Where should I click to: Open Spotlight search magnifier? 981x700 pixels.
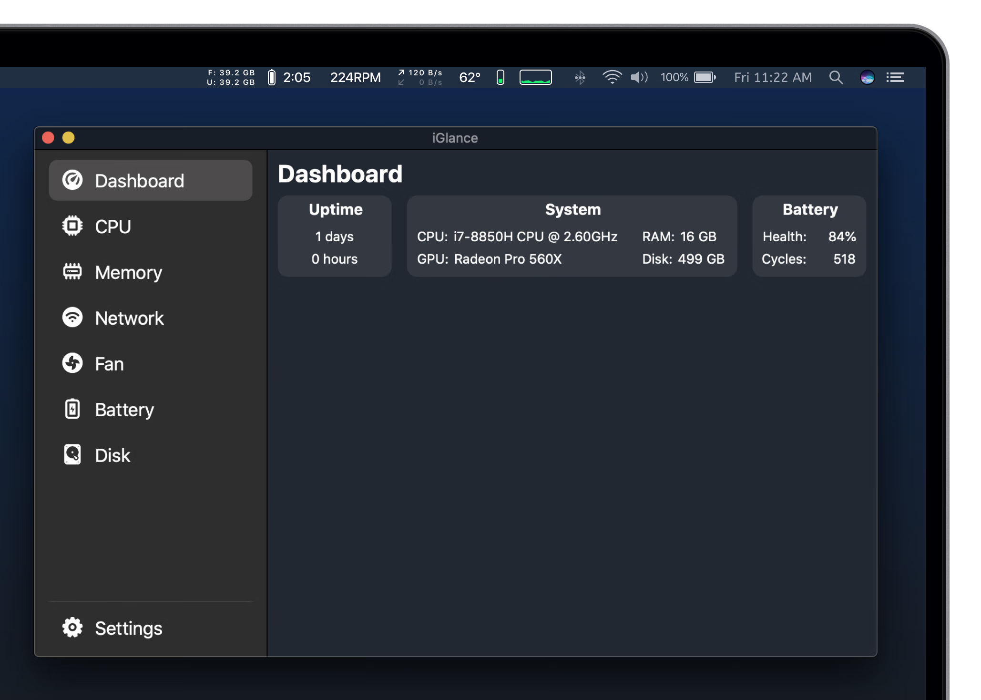pyautogui.click(x=836, y=77)
